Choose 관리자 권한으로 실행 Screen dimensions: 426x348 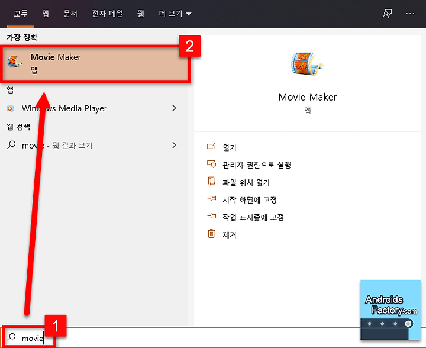(257, 165)
